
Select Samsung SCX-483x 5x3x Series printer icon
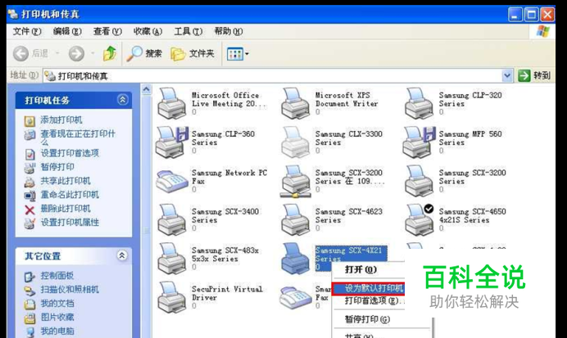[x=171, y=259]
